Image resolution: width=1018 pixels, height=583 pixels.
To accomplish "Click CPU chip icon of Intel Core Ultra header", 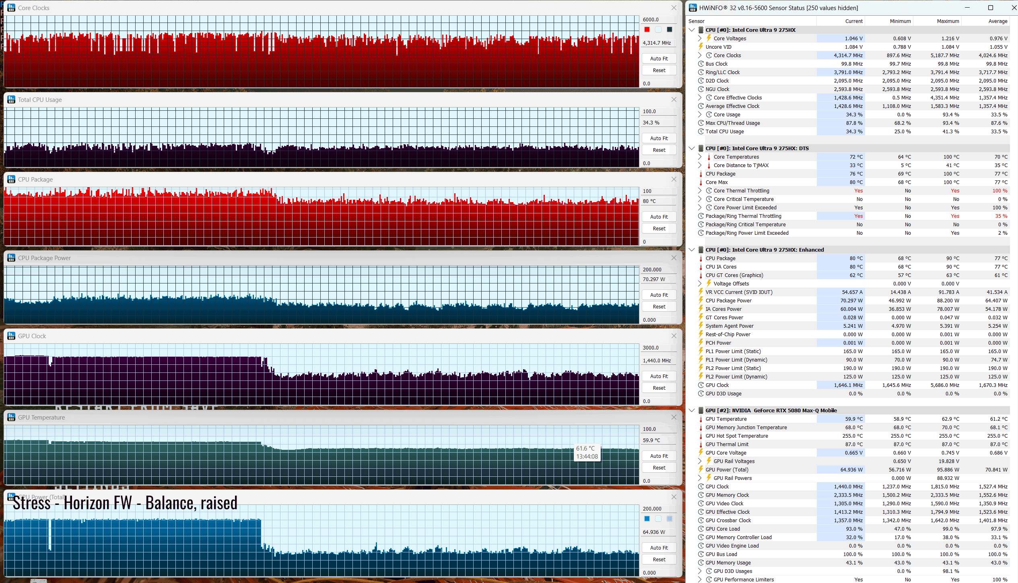I will (701, 30).
